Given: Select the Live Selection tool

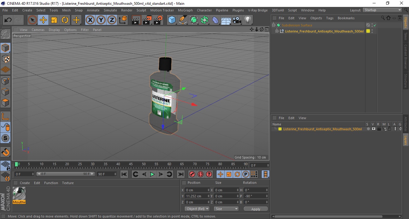Looking at the screenshot, I should pos(32,20).
